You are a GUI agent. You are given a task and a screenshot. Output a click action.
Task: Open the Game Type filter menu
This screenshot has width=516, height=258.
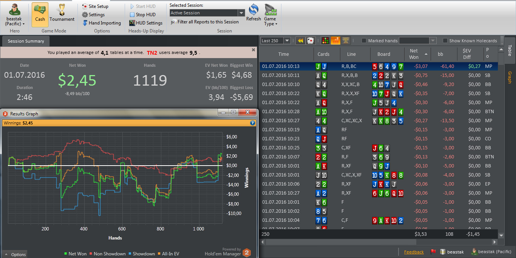point(270,15)
